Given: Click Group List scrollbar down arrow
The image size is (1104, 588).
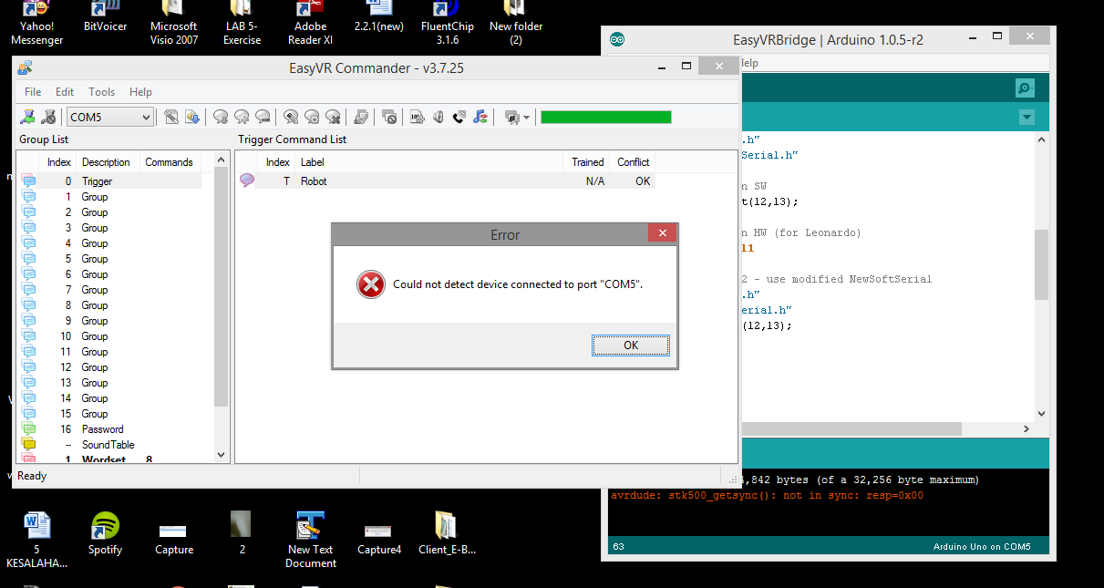Looking at the screenshot, I should tap(221, 454).
